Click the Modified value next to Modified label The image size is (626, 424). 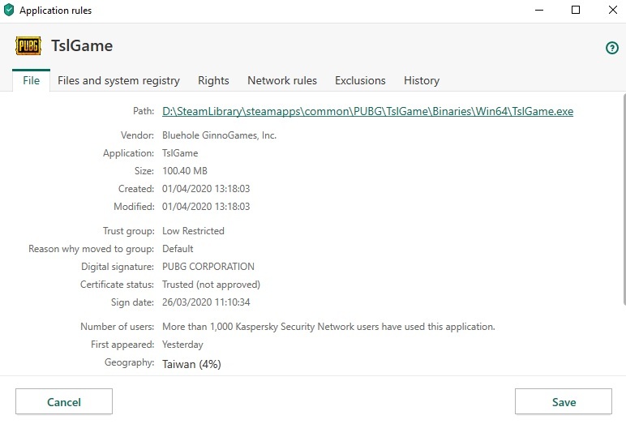(206, 207)
